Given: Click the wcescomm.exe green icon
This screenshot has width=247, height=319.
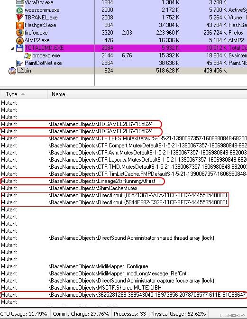Looking at the screenshot, I should coord(20,10).
